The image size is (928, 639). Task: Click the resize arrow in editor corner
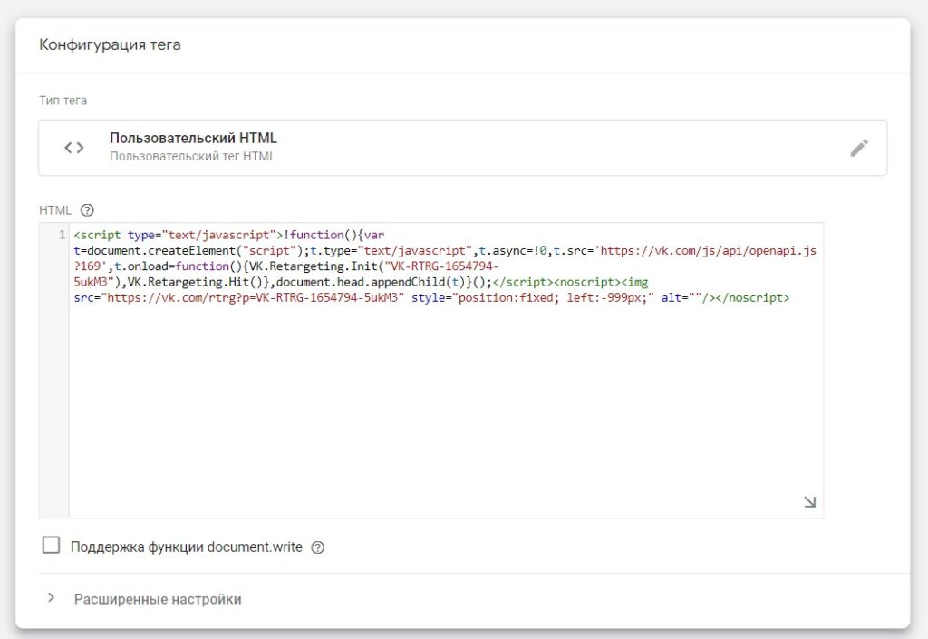809,502
